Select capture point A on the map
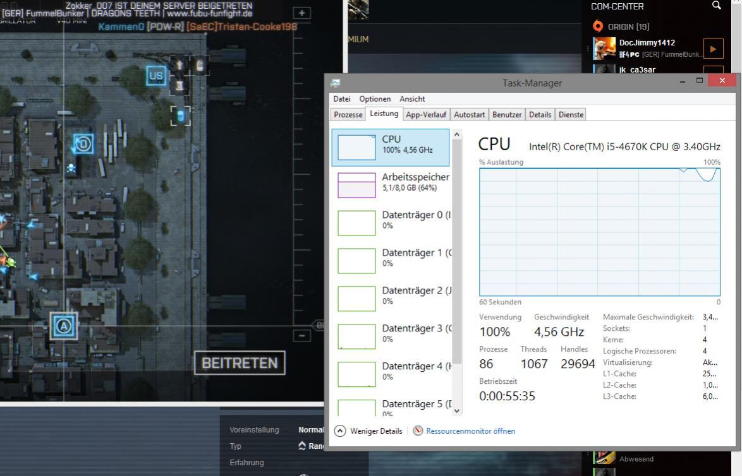Viewport: 742px width, 476px height. coord(64,326)
